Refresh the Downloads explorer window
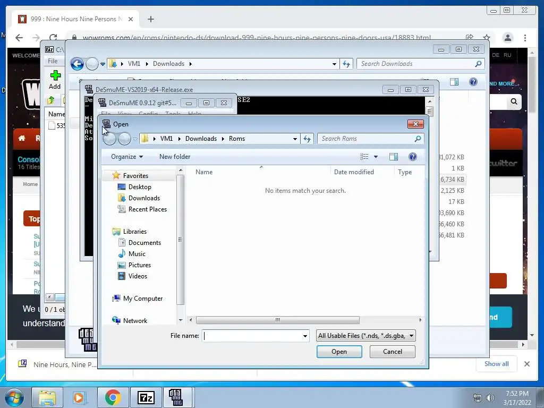Viewport: 544px width, 408px height. [346, 64]
